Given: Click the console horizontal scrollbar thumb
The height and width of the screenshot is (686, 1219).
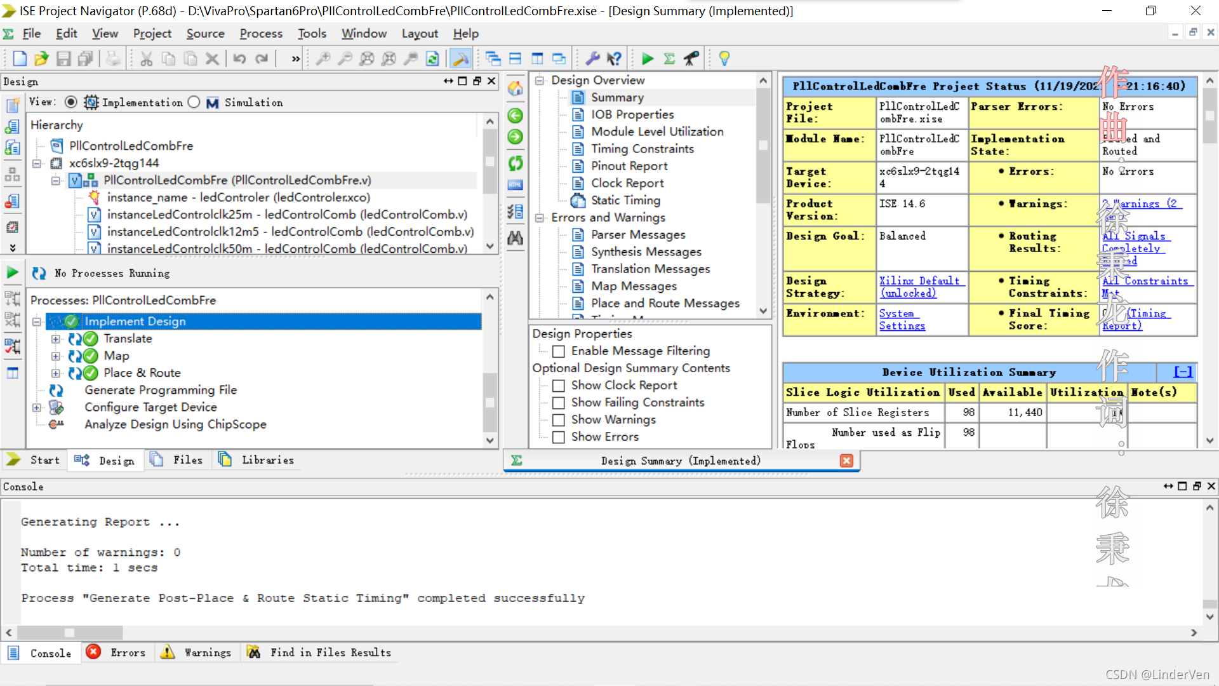Looking at the screenshot, I should tap(70, 633).
